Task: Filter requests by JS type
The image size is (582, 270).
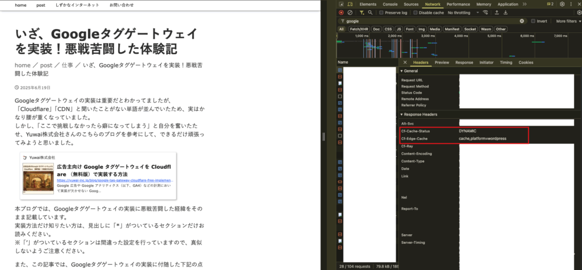Action: (398, 29)
